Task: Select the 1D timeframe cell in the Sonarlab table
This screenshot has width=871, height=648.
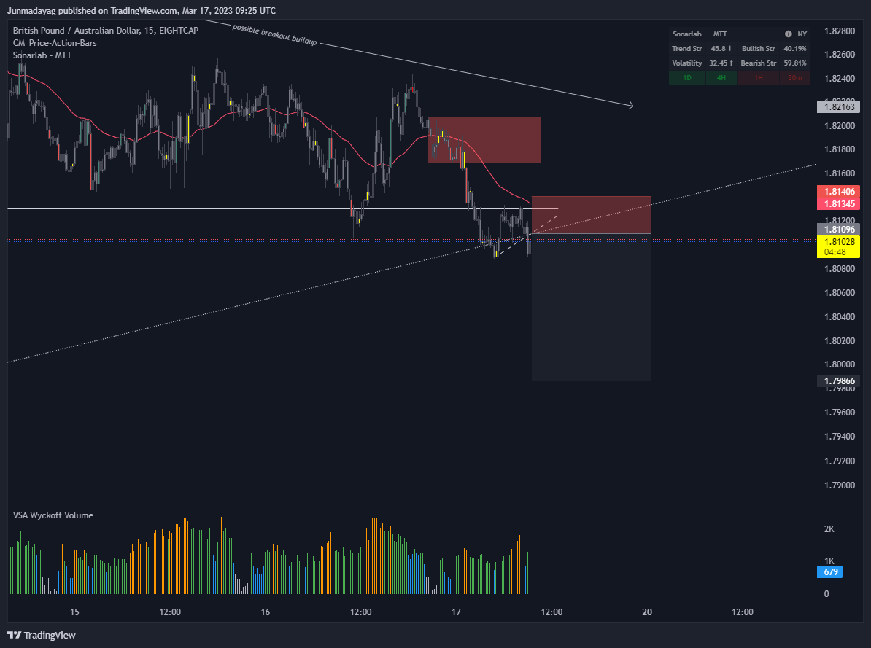Action: tap(687, 78)
